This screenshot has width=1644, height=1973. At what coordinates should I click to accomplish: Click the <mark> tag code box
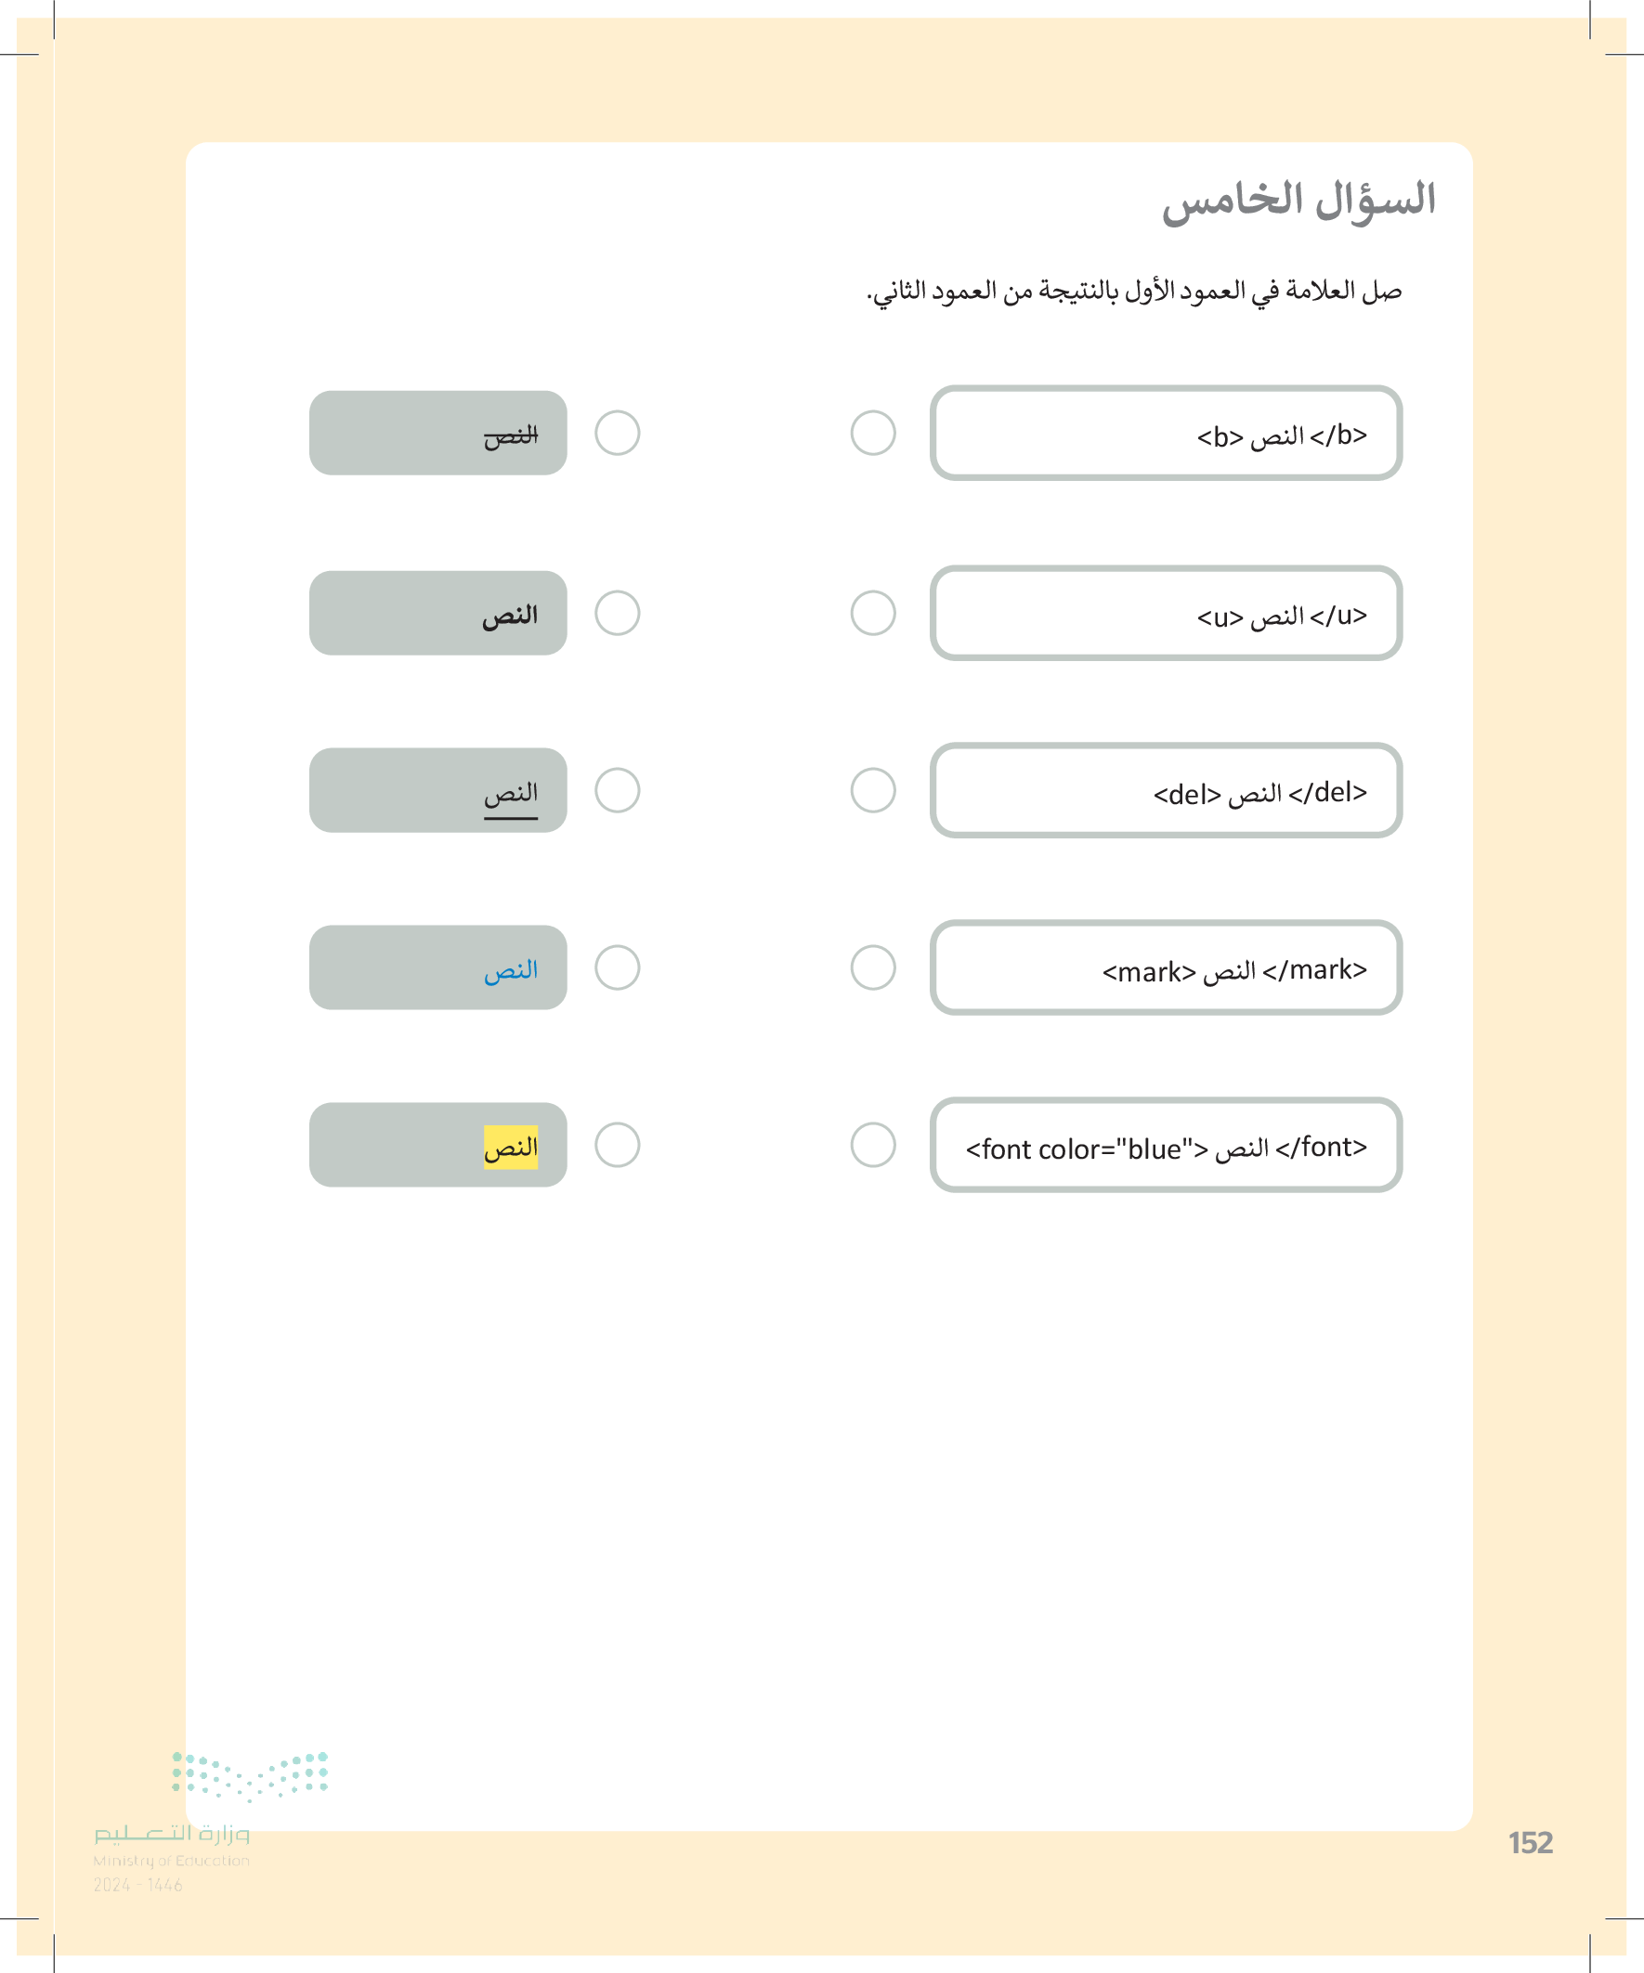pyautogui.click(x=1166, y=967)
